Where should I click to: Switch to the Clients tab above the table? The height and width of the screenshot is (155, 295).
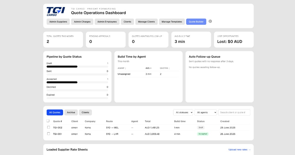pos(85,112)
